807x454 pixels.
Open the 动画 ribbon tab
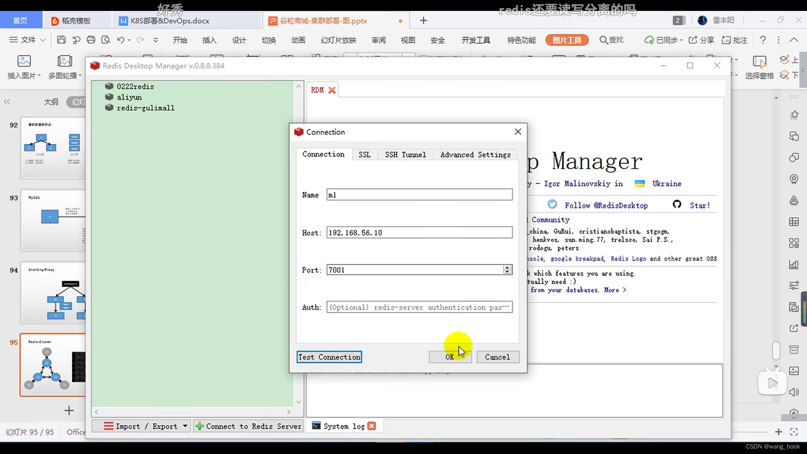point(298,40)
